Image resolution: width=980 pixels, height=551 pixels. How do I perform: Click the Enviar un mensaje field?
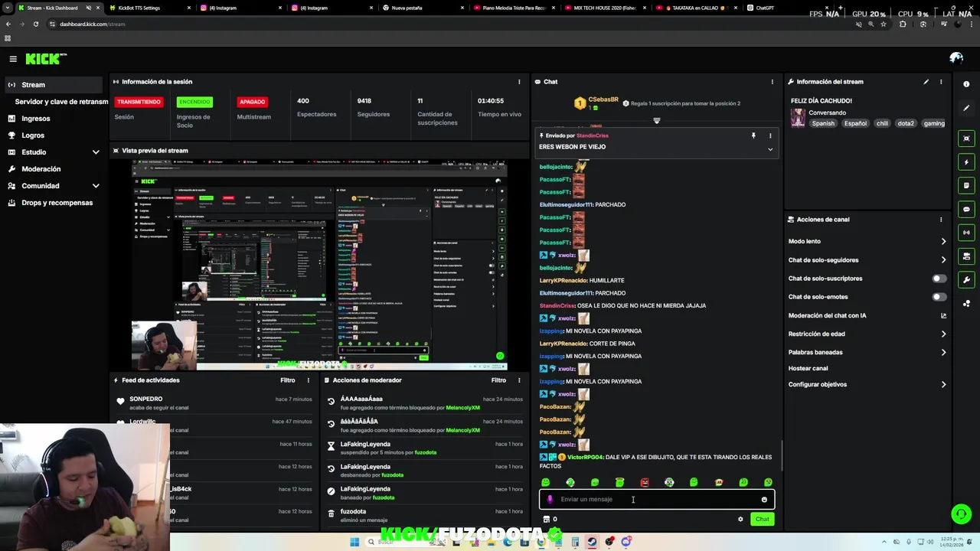point(657,500)
